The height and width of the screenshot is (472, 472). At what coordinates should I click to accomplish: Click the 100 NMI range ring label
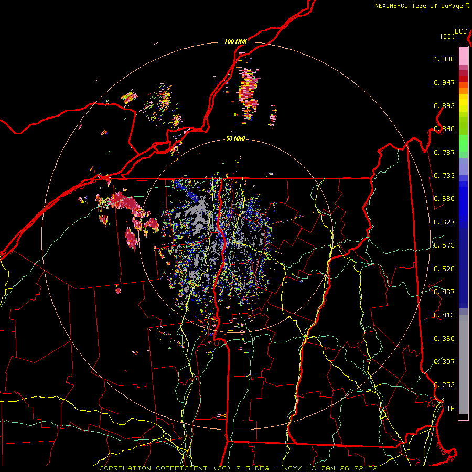[235, 41]
